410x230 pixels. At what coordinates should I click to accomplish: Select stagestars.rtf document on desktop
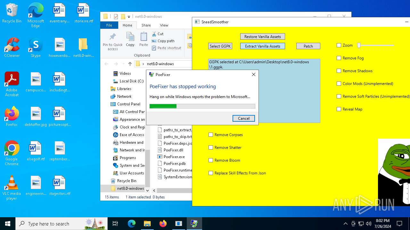(59, 186)
